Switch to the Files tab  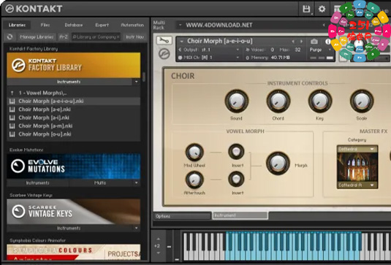tap(45, 25)
